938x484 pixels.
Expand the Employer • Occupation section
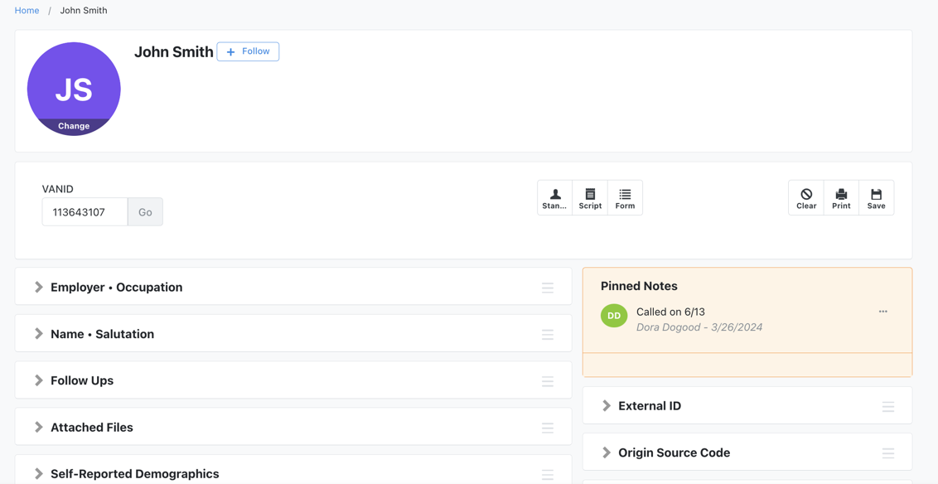pos(38,288)
